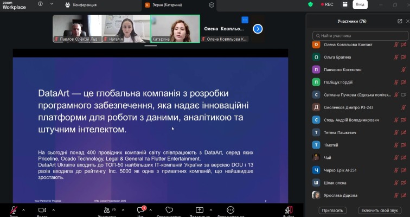Click the leave meeting icon

[289, 210]
